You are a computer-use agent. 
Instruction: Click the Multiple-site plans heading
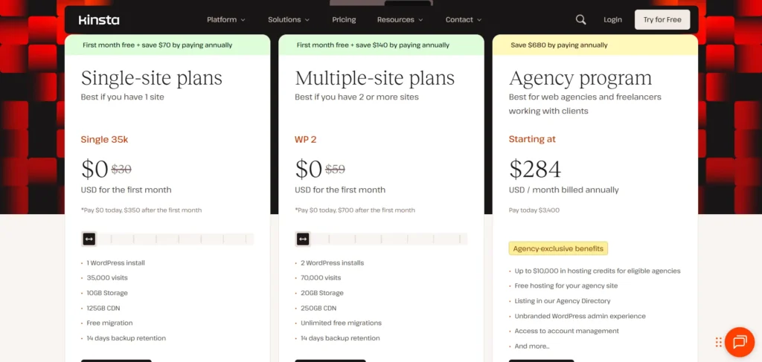pos(374,78)
